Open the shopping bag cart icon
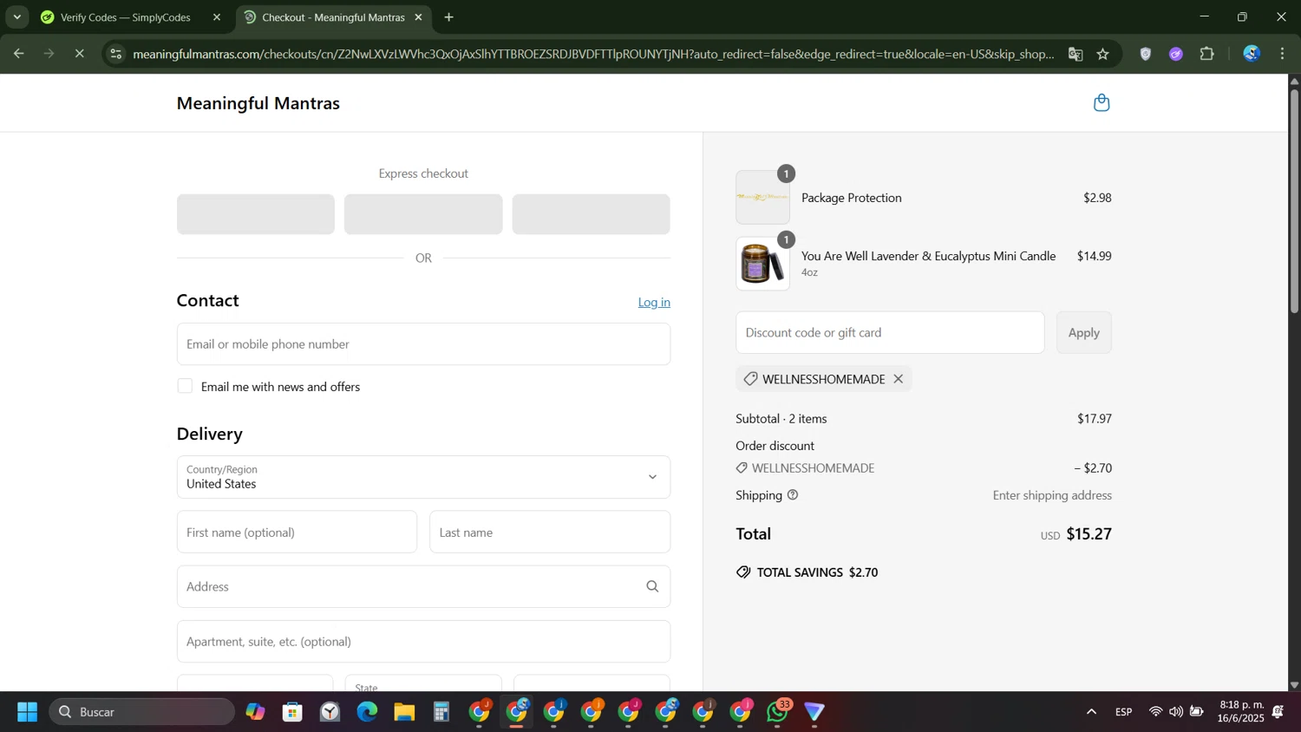 click(1102, 103)
